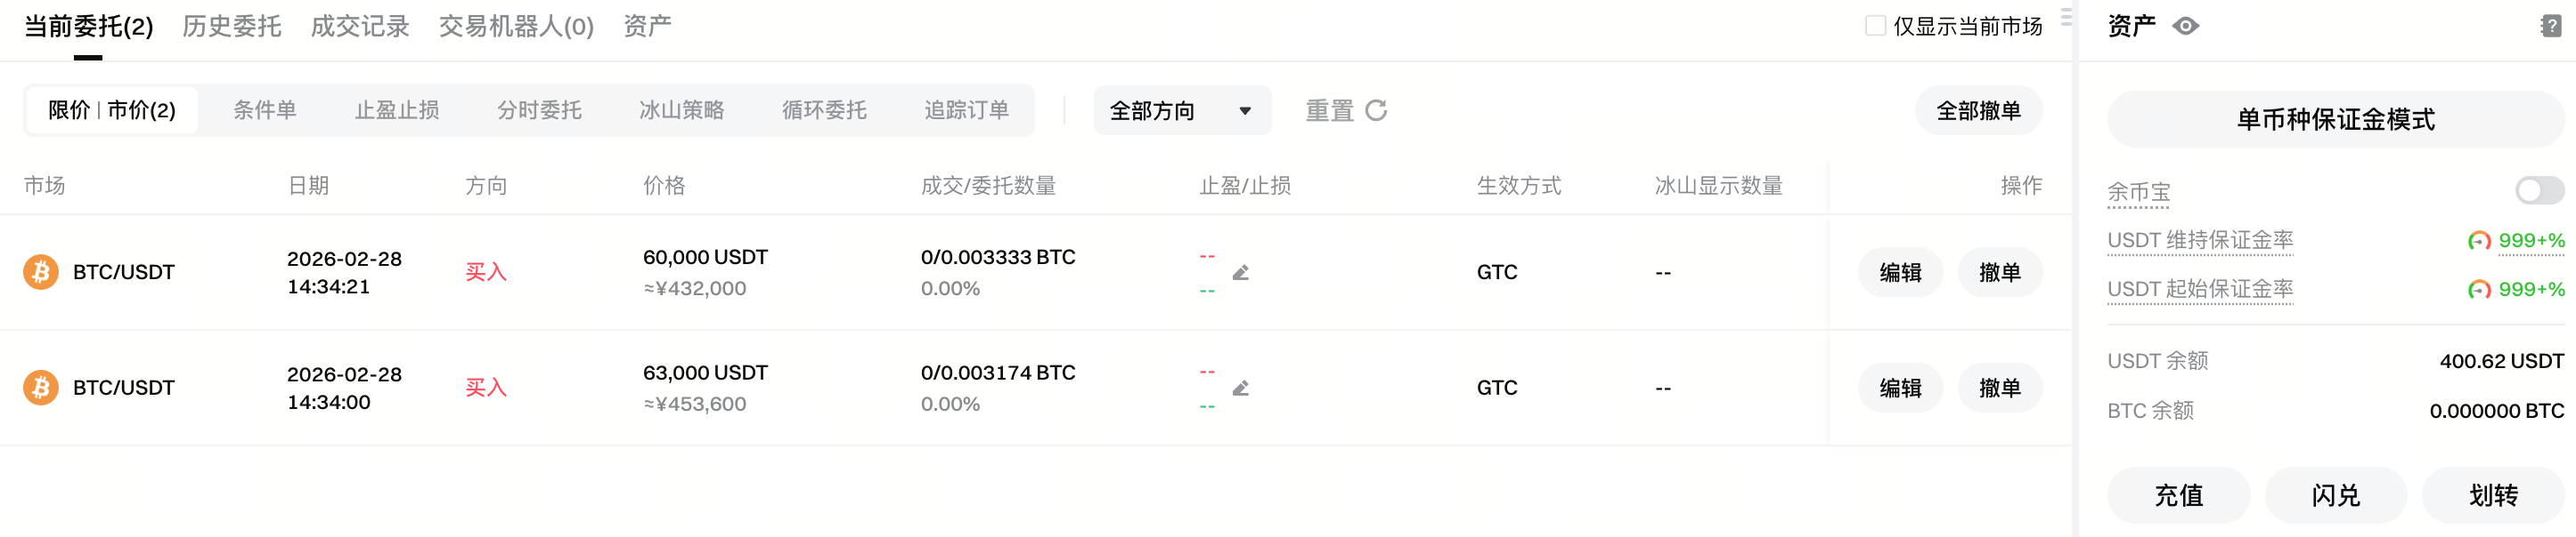Screen dimensions: 2576x537
Task: Edit take-profit on the 60,000 USDT order
Action: coord(1241,271)
